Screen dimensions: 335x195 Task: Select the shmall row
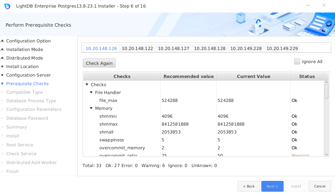(x=203, y=132)
